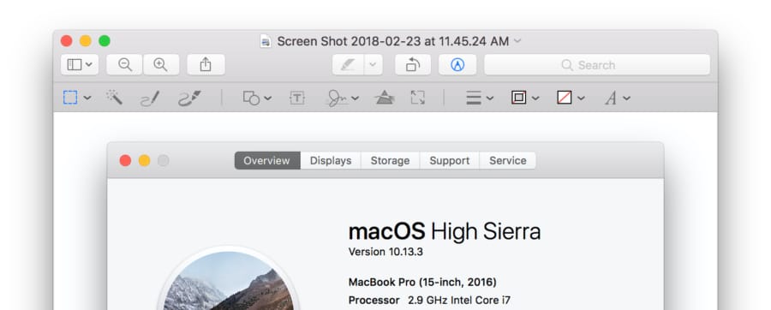Rotate the image with the rotate button
This screenshot has height=310, width=771.
point(413,65)
